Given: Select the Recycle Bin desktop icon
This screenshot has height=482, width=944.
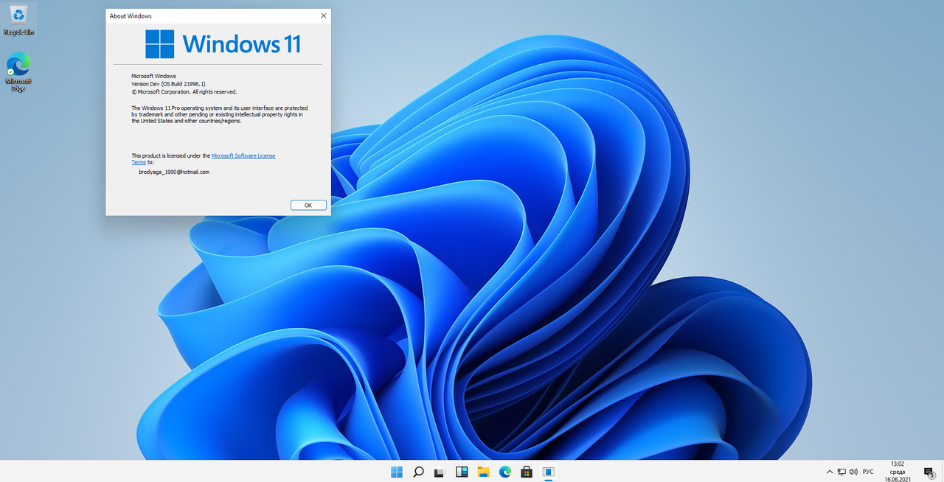Looking at the screenshot, I should click(x=18, y=19).
